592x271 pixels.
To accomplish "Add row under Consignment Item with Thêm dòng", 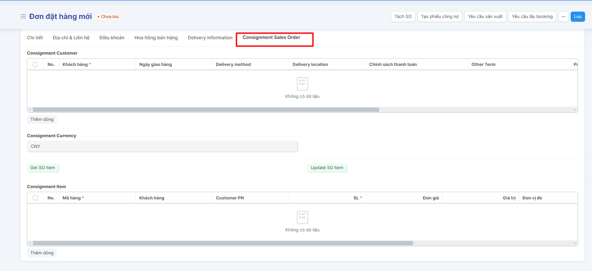I will tap(42, 253).
